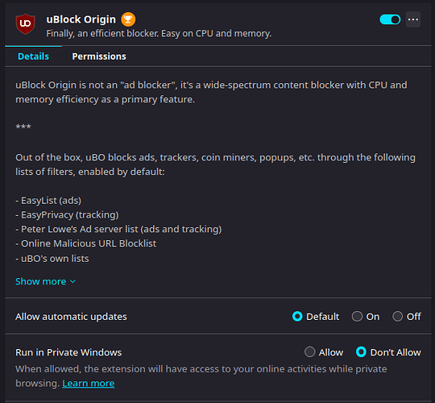
Task: Click the Online Malicious URL Blocklist text
Action: point(89,243)
